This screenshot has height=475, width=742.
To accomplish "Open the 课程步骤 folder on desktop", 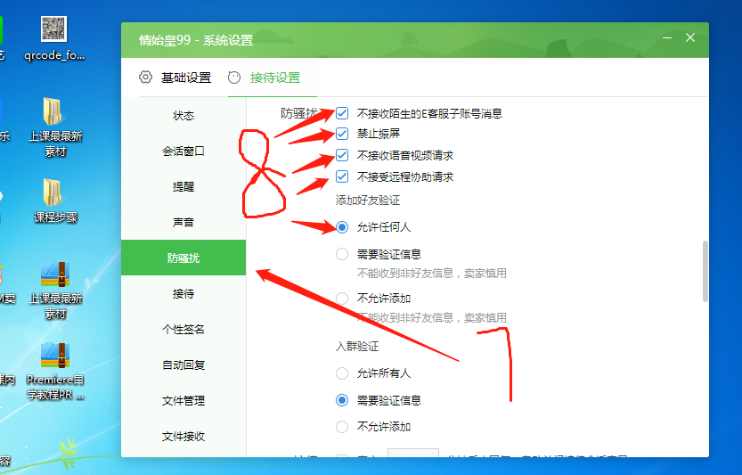I will pyautogui.click(x=55, y=201).
